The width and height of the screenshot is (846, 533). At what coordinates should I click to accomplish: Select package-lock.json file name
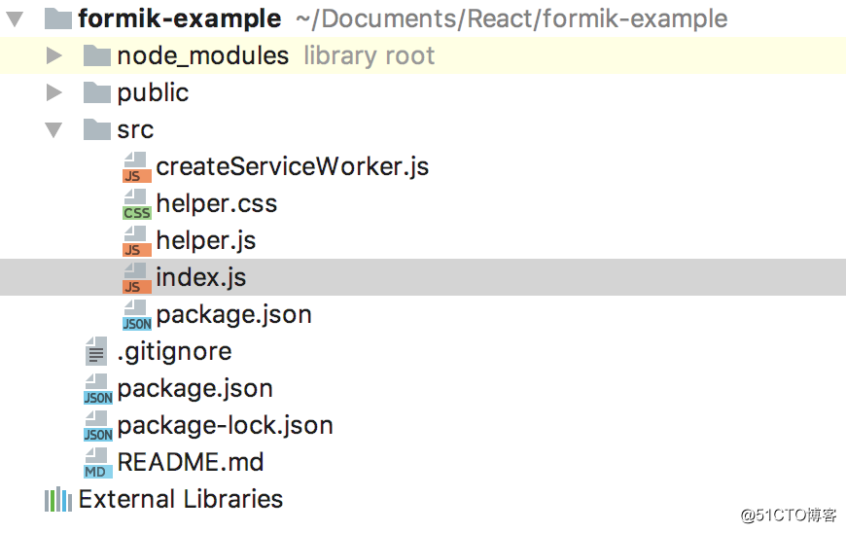(x=225, y=426)
